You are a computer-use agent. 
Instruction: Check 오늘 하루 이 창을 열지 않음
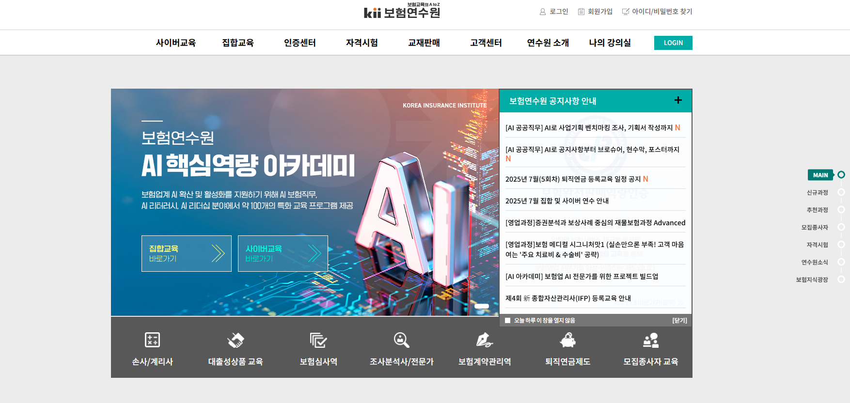507,321
